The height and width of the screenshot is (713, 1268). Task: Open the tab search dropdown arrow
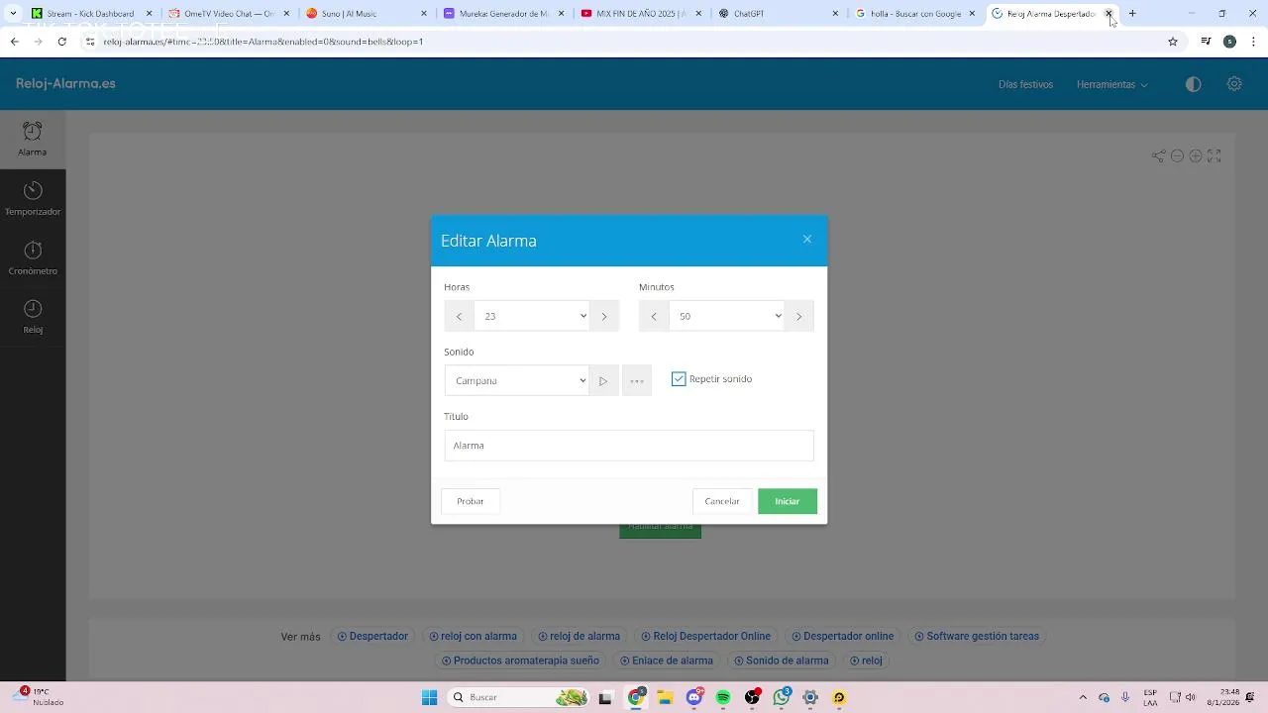point(13,14)
